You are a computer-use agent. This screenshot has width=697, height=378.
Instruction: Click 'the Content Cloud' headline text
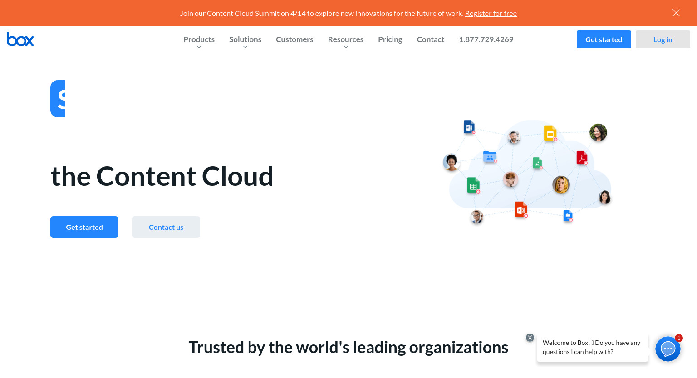coord(162,176)
